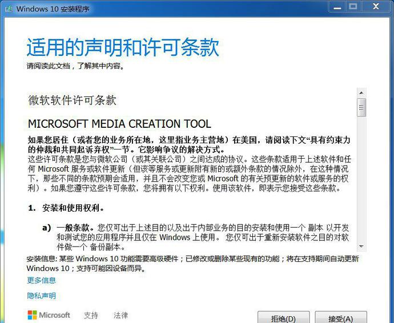This screenshot has height=323, width=394.
Task: Click the text MICROSOFT MEDIA CREATION TOOL
Action: 119,124
